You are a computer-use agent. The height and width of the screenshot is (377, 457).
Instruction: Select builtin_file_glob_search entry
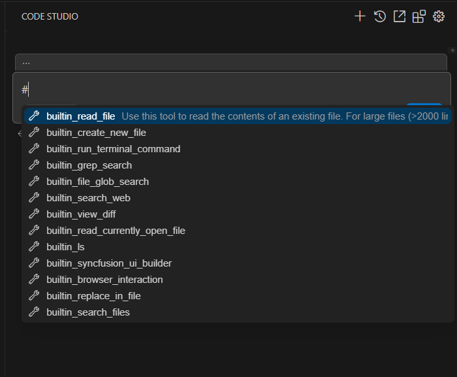tap(97, 182)
